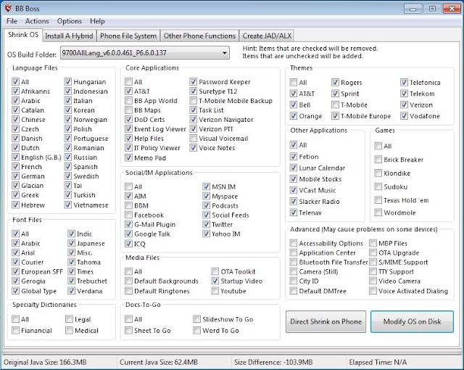
Task: Uncheck the Telefonica theme checkbox
Action: 404,82
